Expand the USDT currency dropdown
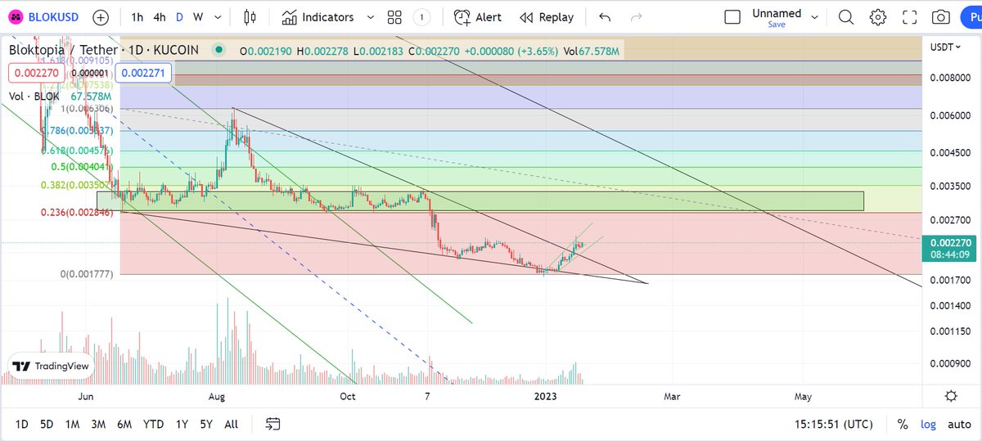 click(947, 47)
